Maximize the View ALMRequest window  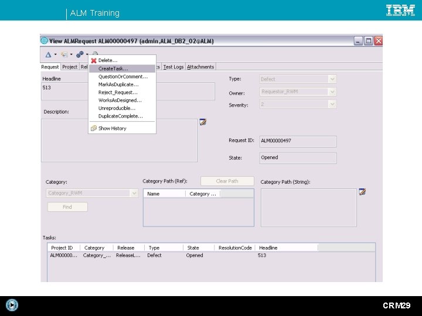[368, 41]
